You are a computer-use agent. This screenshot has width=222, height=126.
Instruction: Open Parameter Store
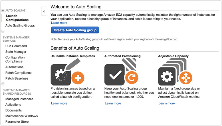coord(17,122)
